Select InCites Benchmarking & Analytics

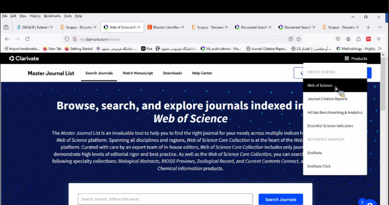point(335,112)
